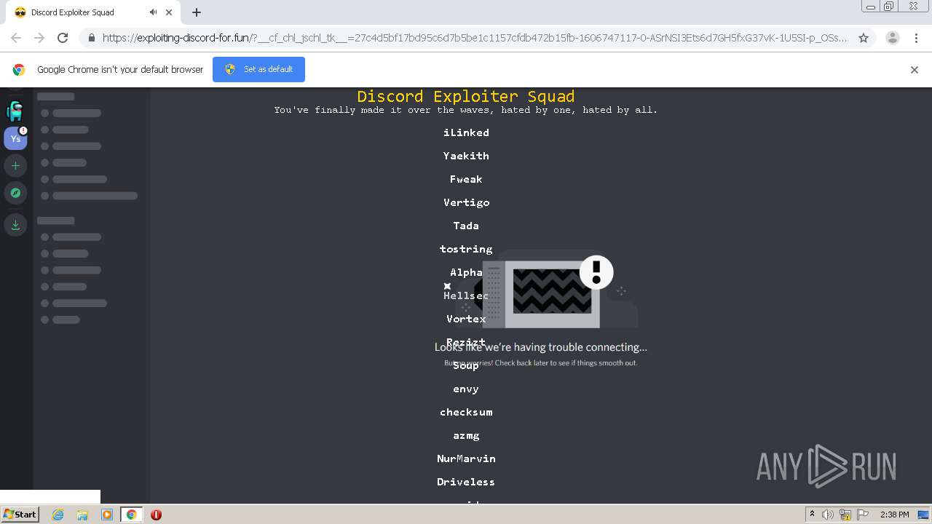
Task: Show hidden tray icons arrow
Action: click(812, 515)
